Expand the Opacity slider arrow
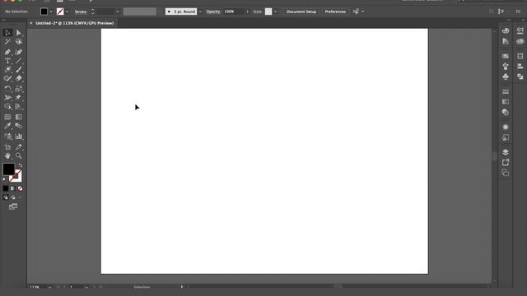Image resolution: width=527 pixels, height=296 pixels. click(248, 12)
